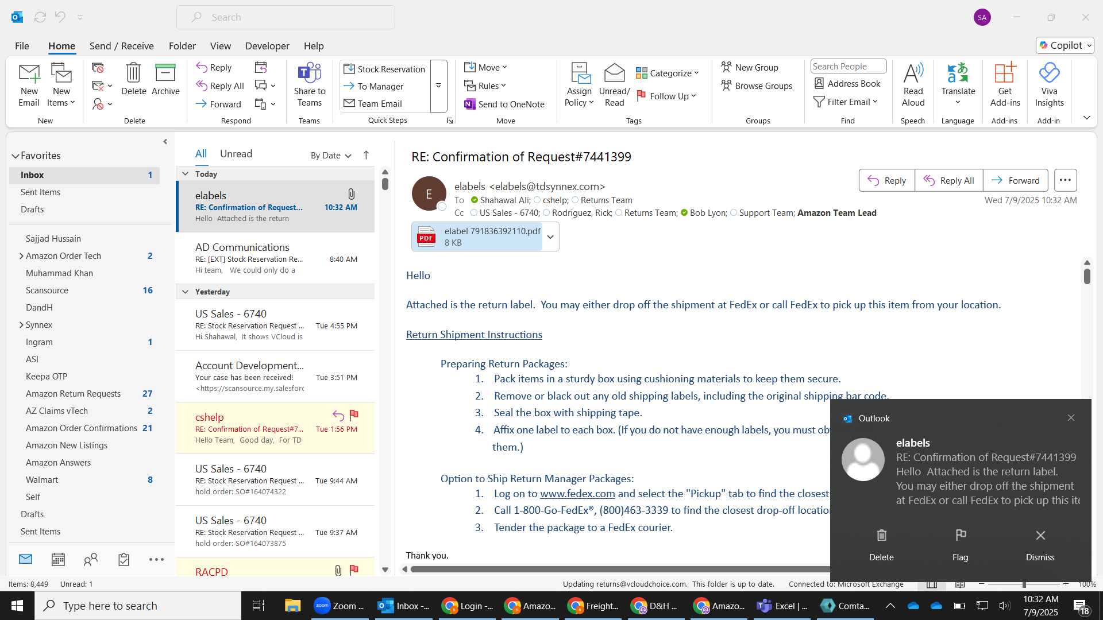Screen dimensions: 1103x620
Task: Expand the attachment options dropdown arrow
Action: [x=550, y=237]
